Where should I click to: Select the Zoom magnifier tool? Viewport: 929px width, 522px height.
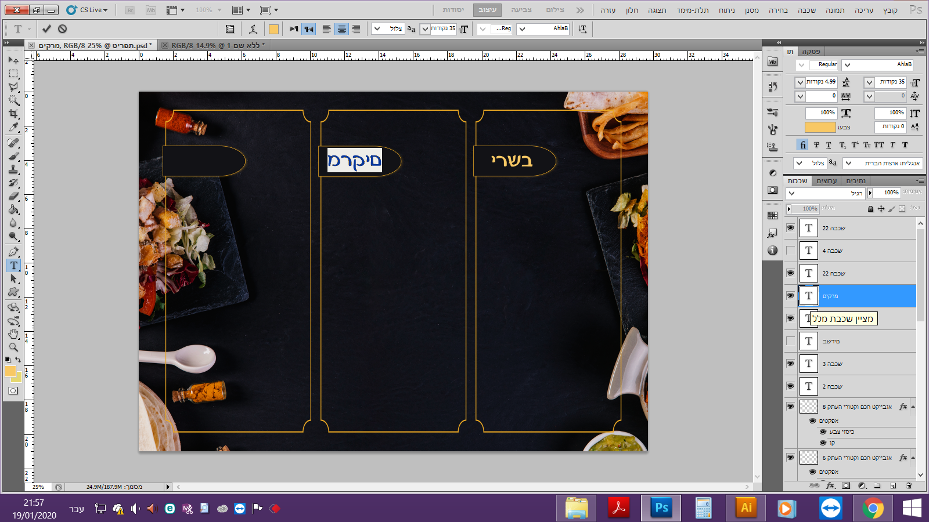click(13, 347)
